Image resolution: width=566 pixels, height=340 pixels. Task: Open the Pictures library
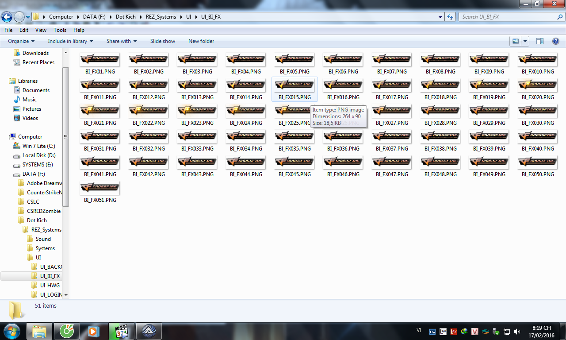click(x=27, y=109)
